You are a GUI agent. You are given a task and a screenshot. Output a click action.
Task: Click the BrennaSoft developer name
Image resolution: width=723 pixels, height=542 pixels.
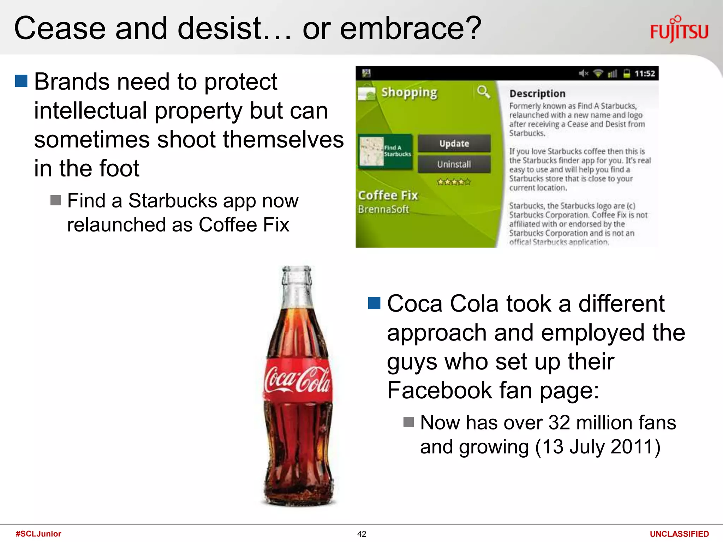[x=383, y=209]
